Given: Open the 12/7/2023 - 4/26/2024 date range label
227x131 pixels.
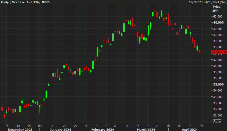Looking at the screenshot, I should [207, 2].
